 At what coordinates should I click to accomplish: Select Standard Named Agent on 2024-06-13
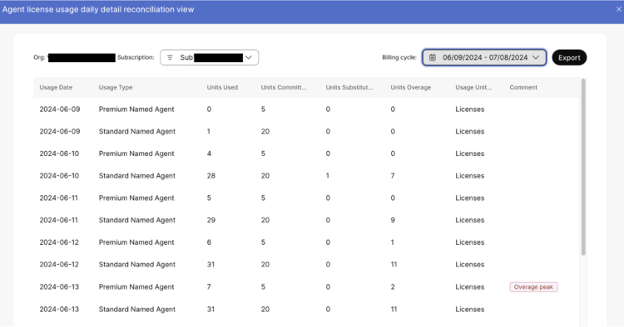click(x=137, y=309)
